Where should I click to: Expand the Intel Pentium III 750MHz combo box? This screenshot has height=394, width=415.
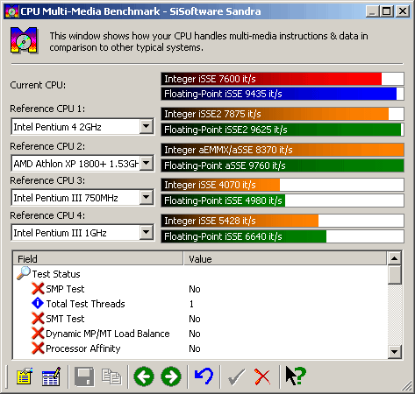click(146, 198)
